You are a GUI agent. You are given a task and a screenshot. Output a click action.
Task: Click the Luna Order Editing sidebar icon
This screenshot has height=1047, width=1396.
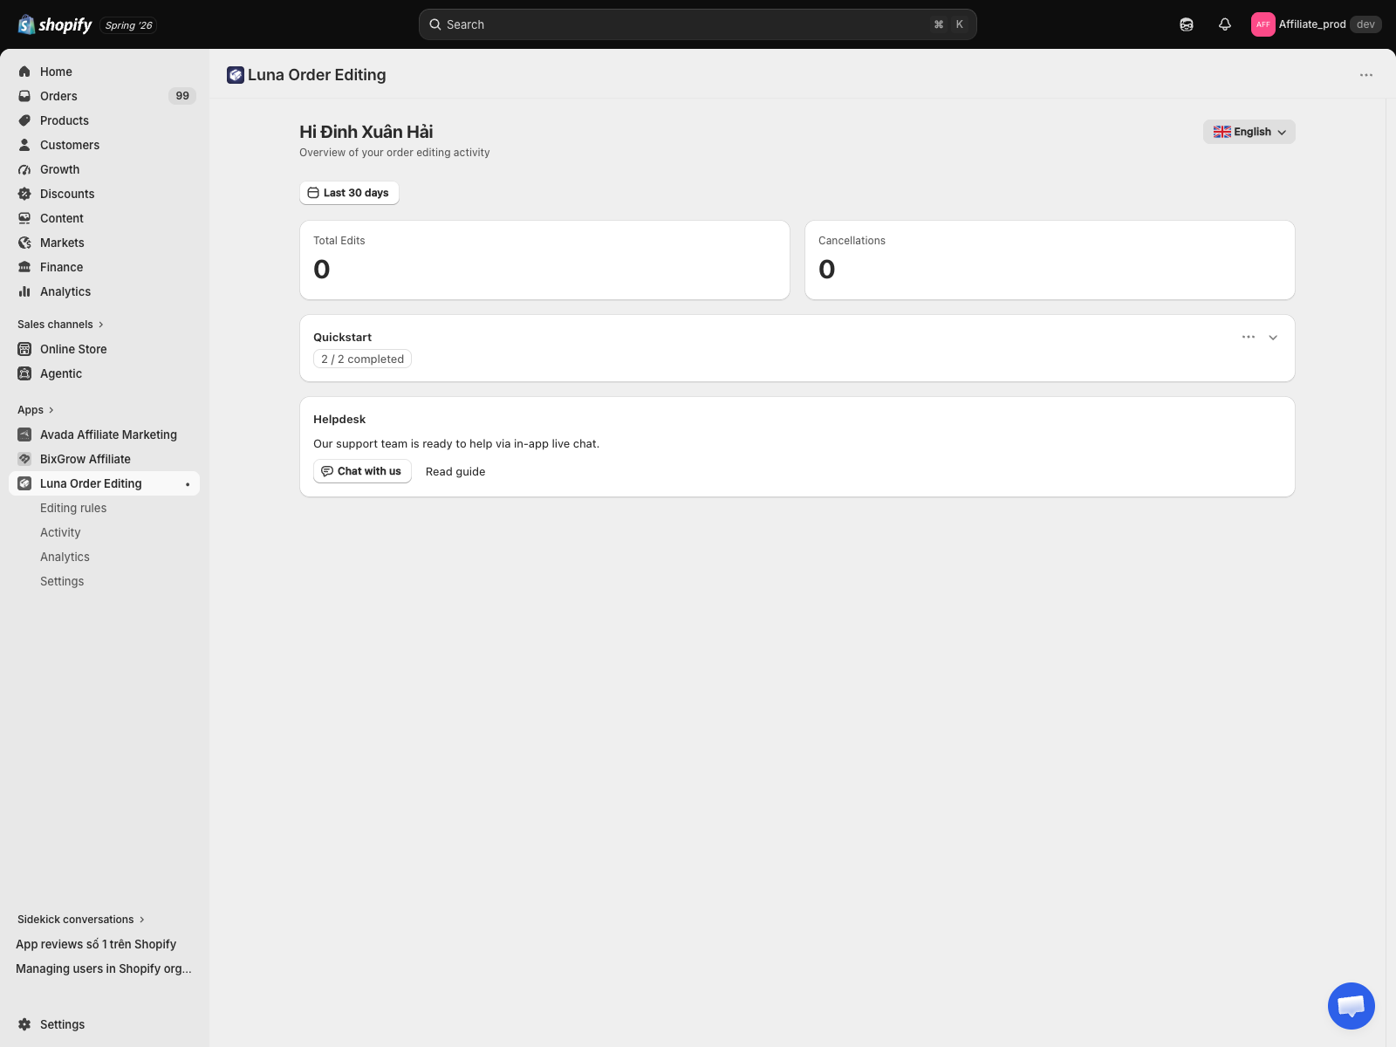24,483
